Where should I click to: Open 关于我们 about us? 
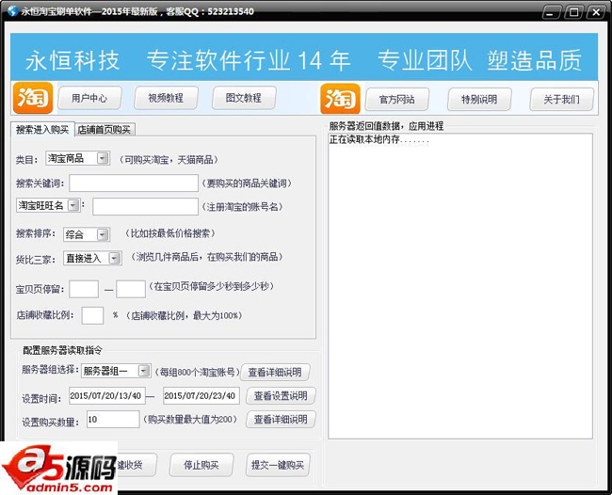coord(562,99)
